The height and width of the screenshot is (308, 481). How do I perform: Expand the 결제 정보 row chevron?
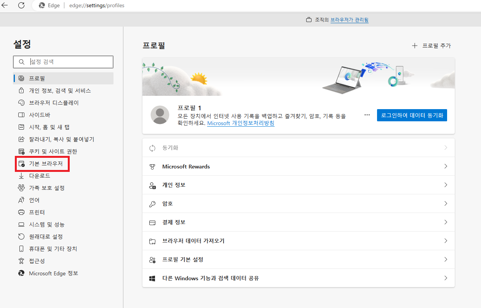[446, 222]
